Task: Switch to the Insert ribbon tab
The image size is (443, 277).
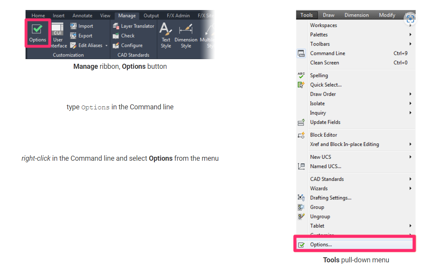Action: [58, 15]
